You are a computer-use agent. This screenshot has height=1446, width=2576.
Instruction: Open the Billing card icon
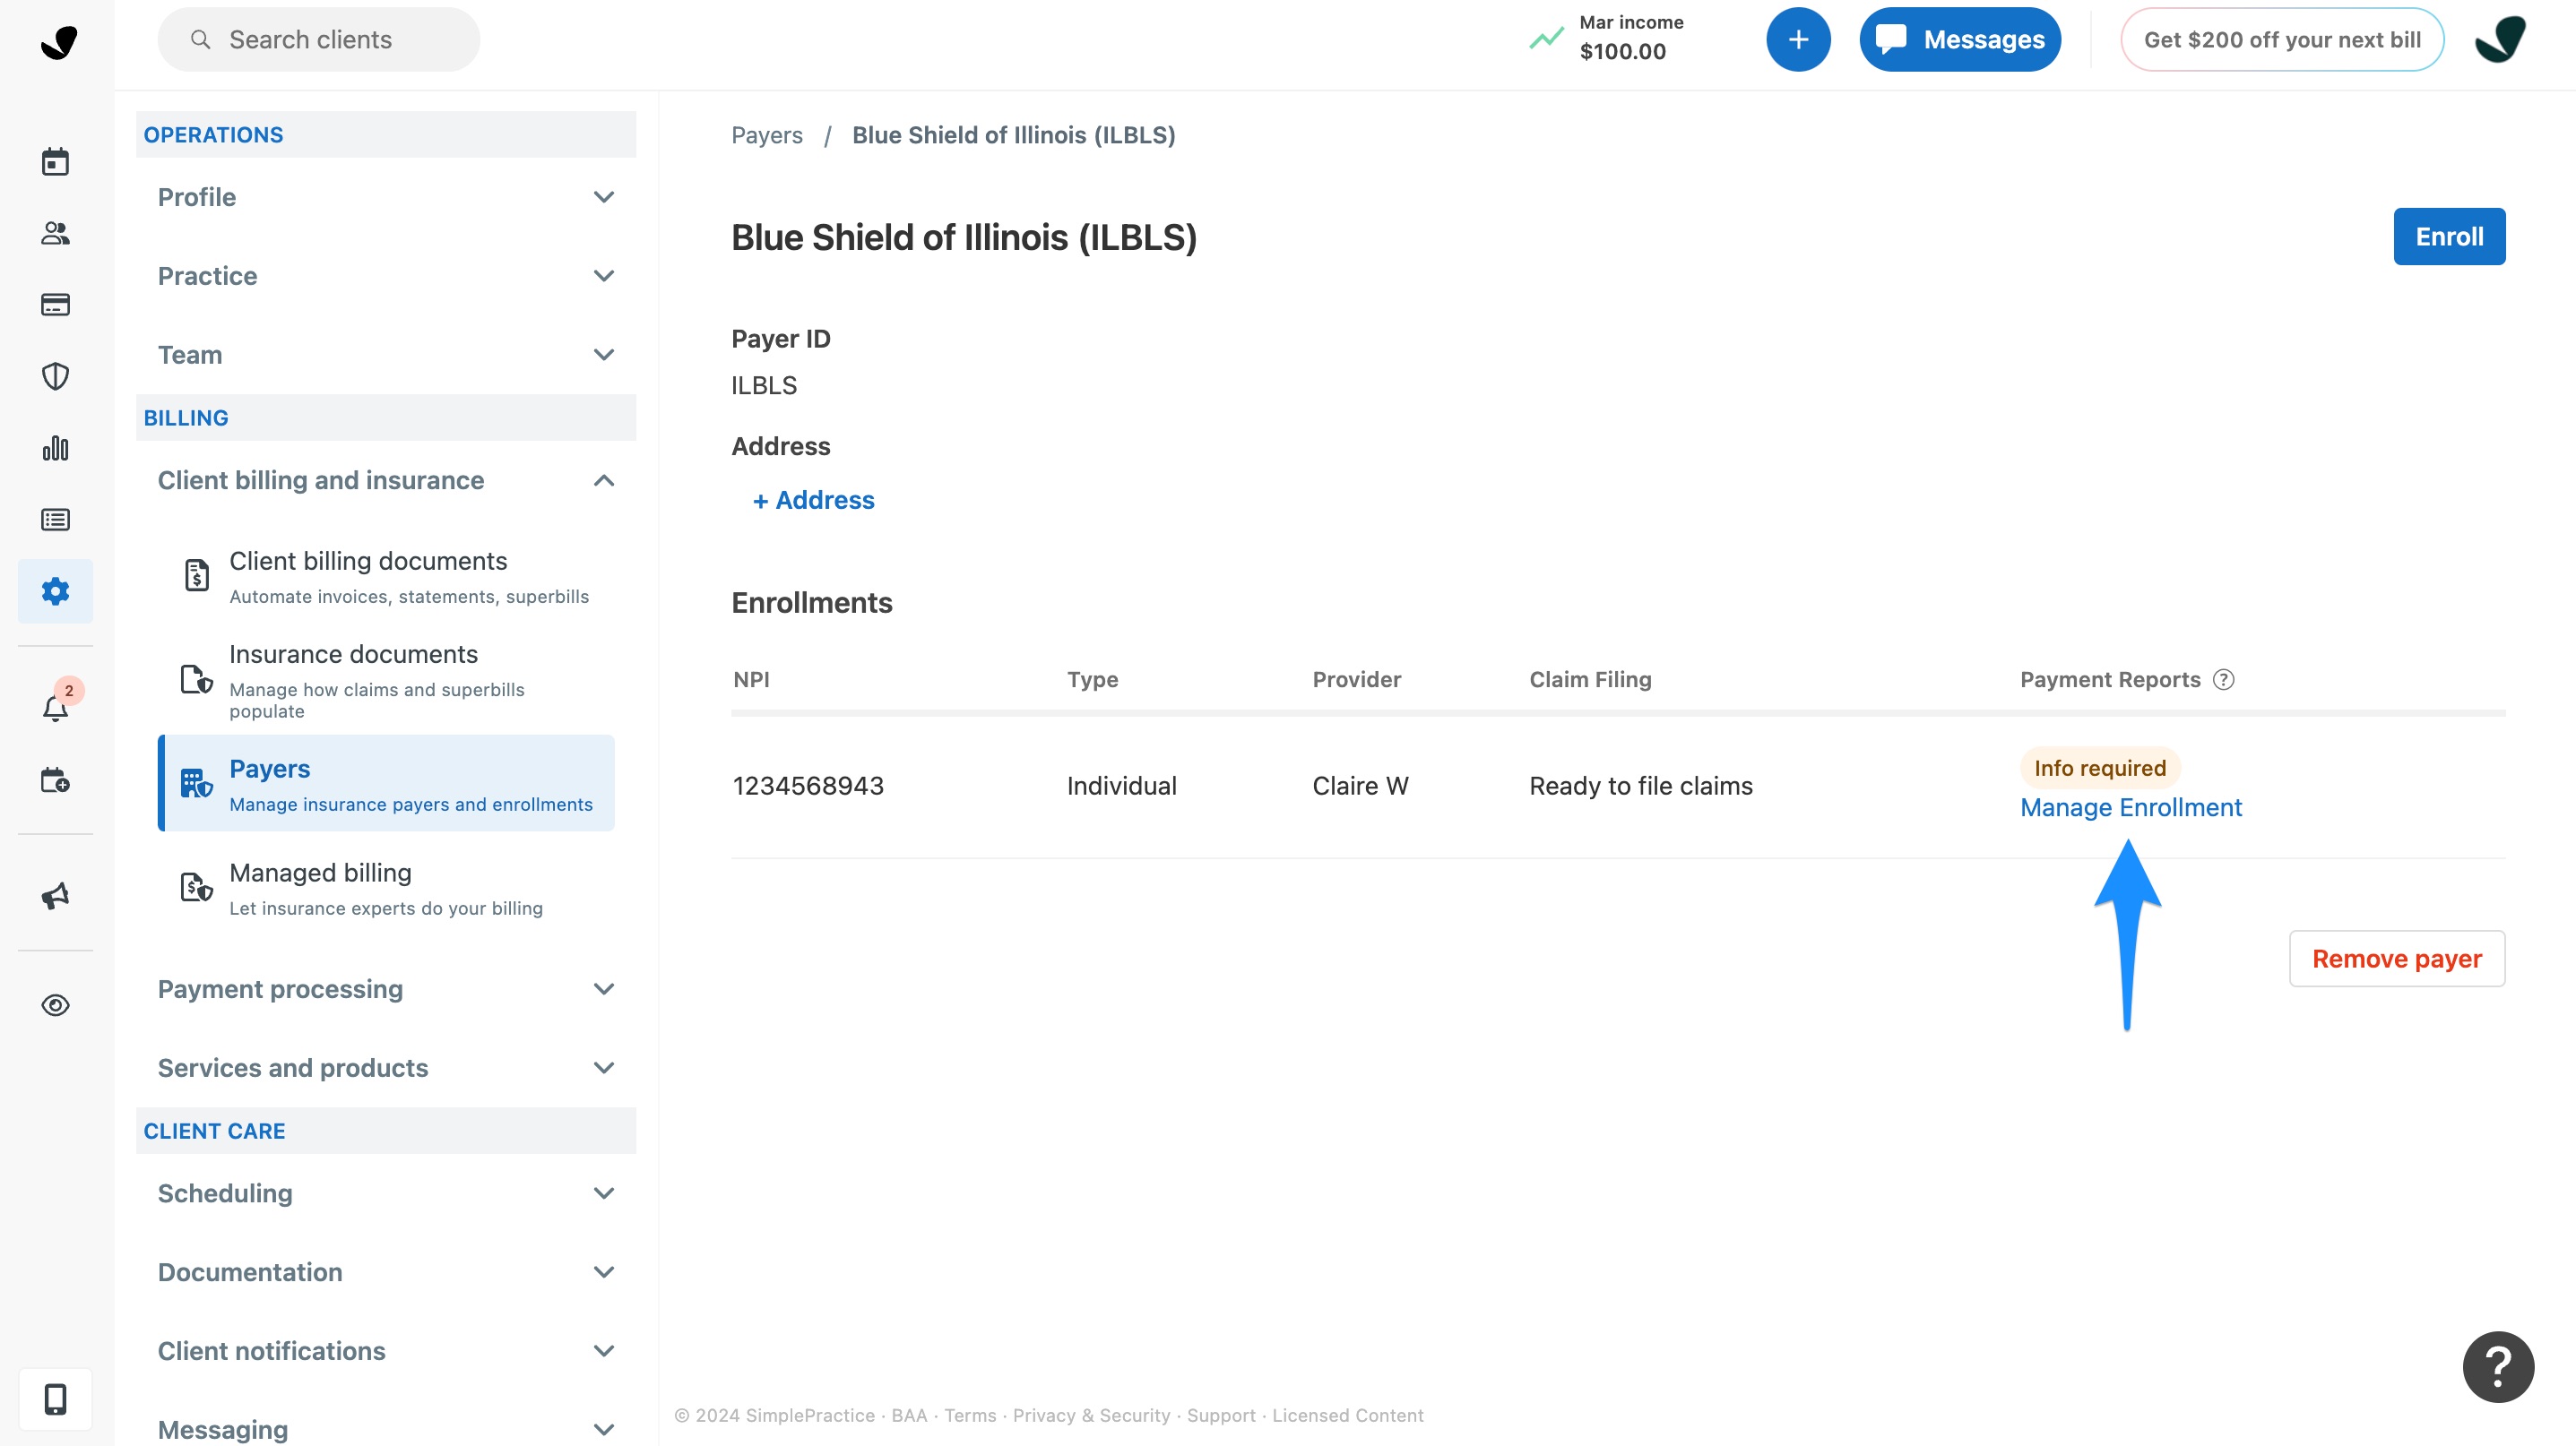coord(55,304)
